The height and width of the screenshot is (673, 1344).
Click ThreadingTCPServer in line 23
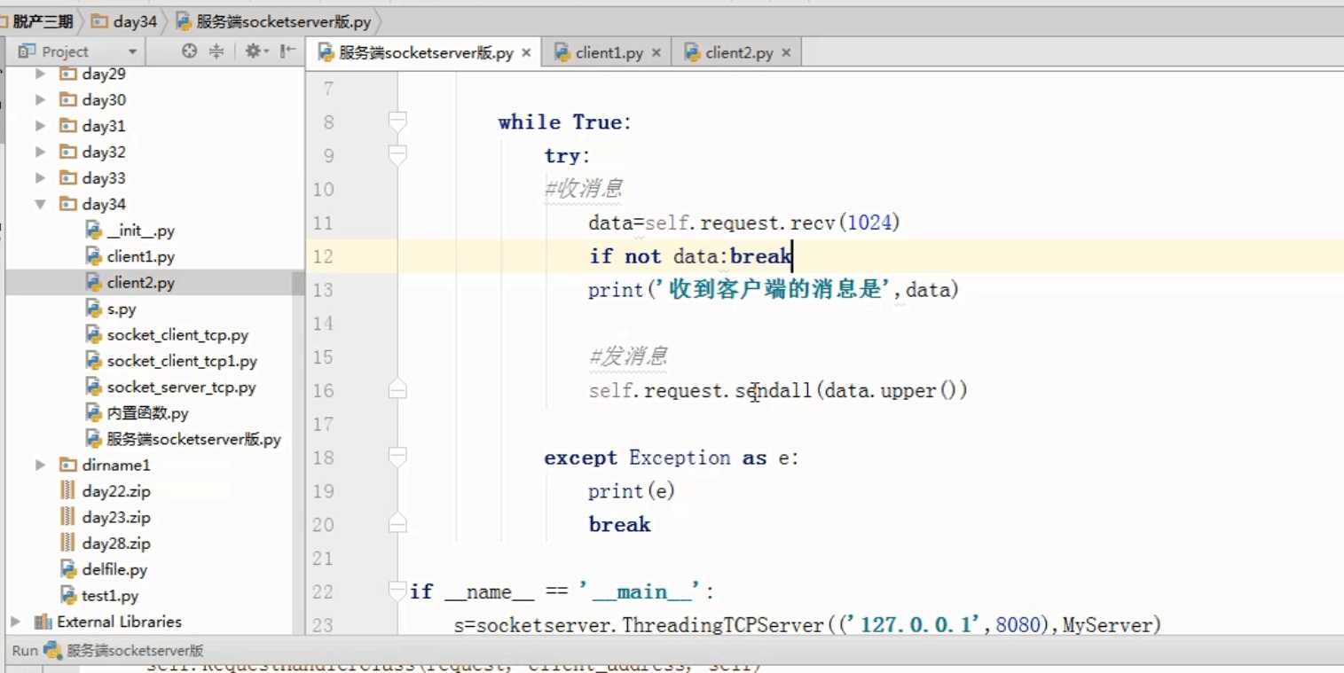point(723,625)
